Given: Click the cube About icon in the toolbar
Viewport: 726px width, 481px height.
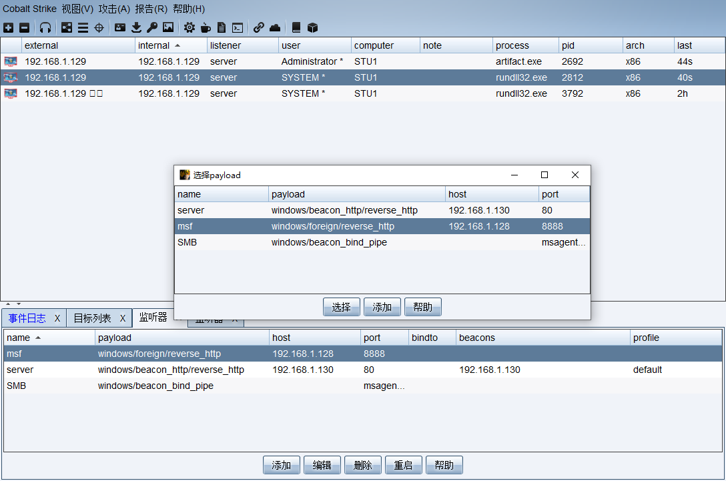Looking at the screenshot, I should pyautogui.click(x=312, y=28).
